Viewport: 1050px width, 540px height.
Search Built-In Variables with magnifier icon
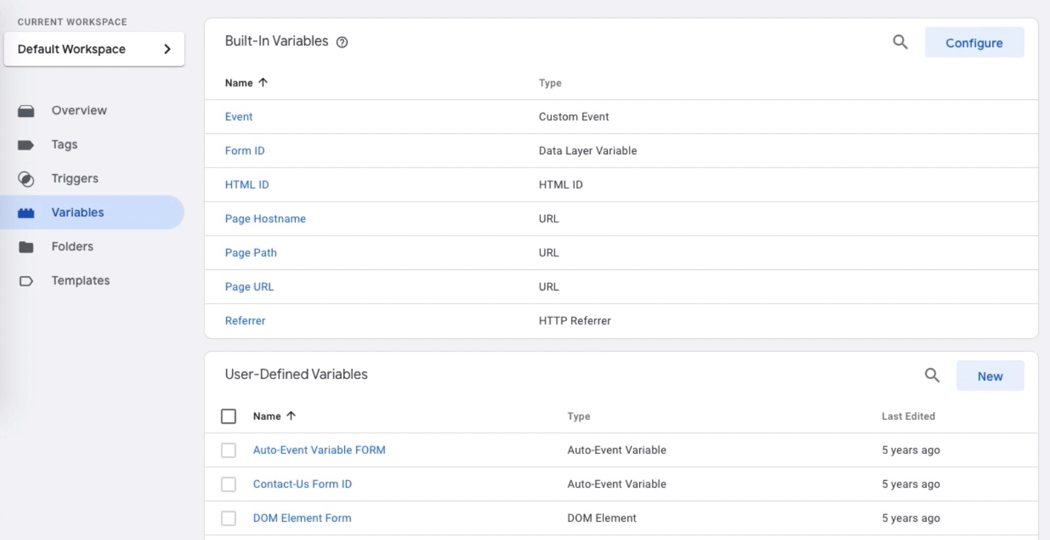pos(900,43)
